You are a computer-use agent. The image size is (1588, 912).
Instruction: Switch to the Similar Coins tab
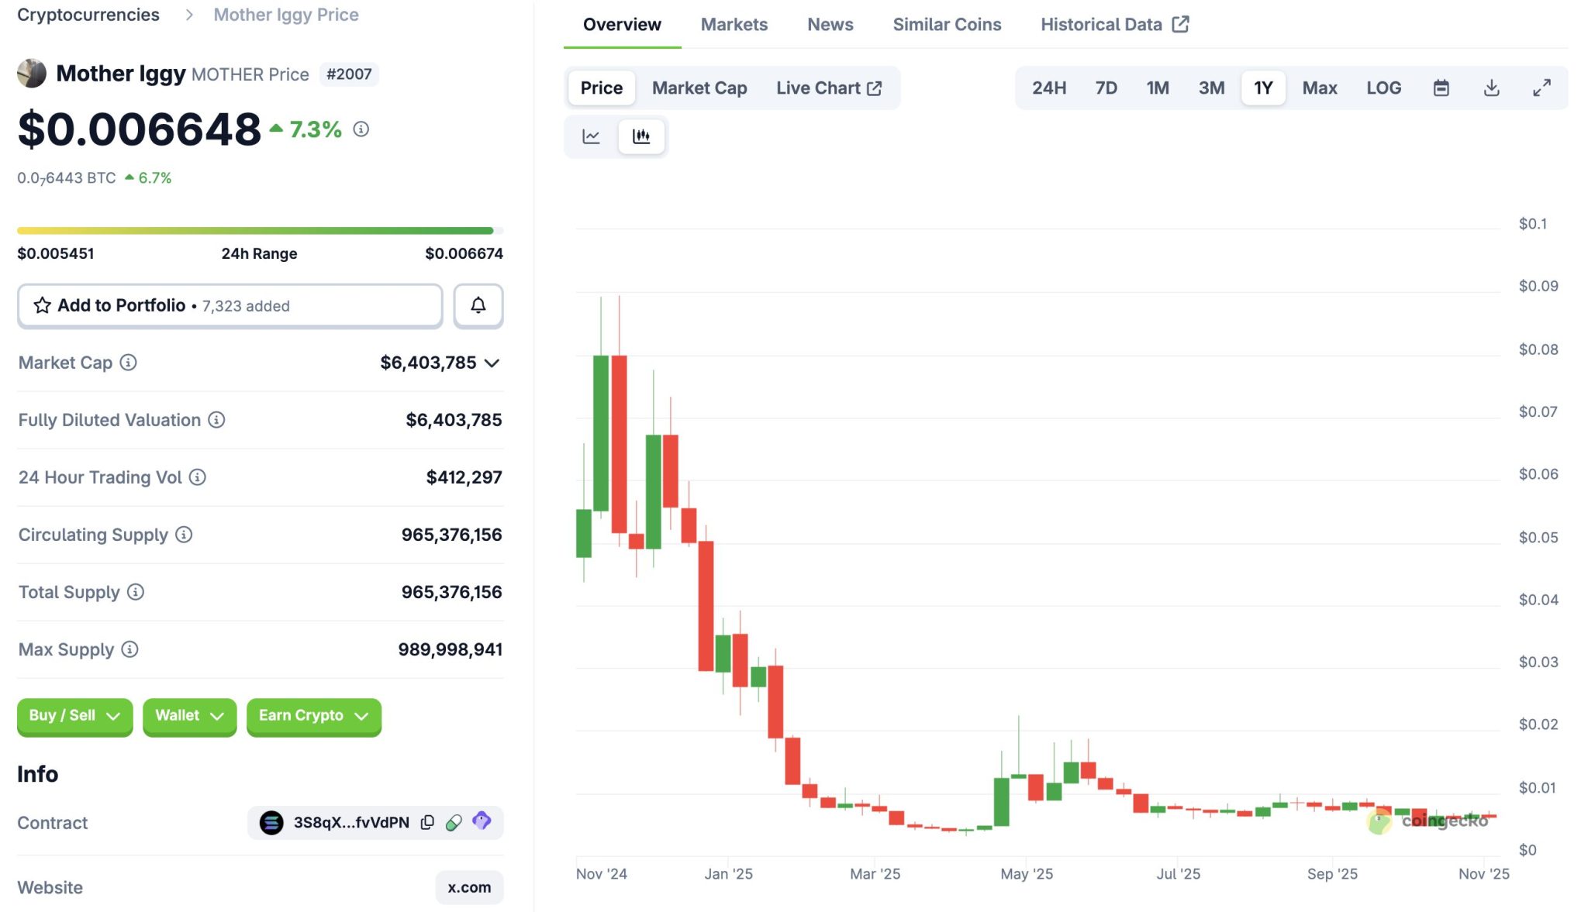pos(947,25)
